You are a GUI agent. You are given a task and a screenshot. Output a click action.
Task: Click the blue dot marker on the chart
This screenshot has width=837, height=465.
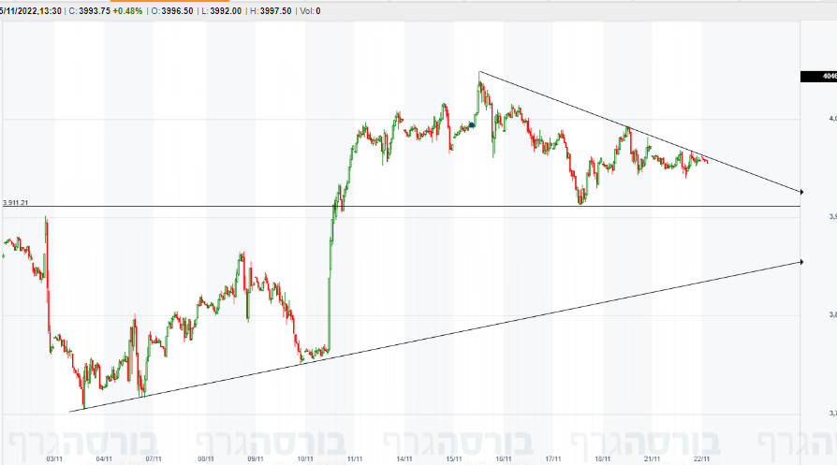[472, 124]
